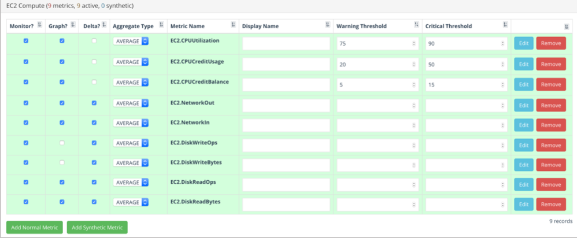Click Critical Threshold field showing 15
Viewport: 577px width, 238px height.
(x=466, y=84)
